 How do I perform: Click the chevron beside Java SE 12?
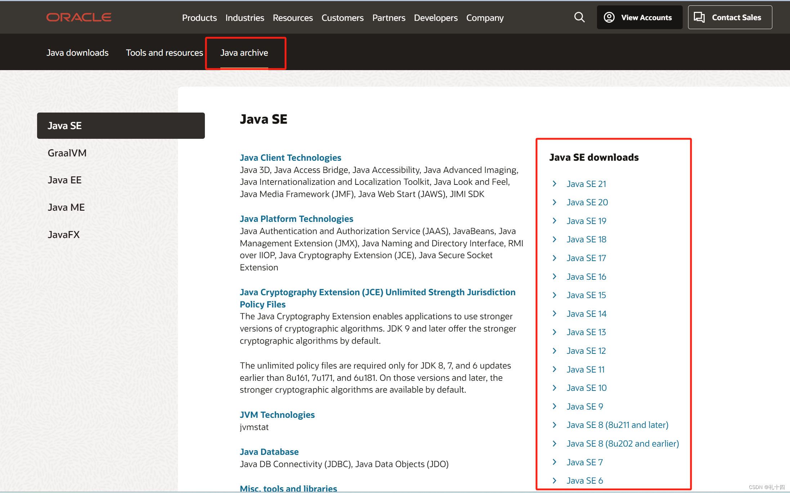[x=555, y=351]
